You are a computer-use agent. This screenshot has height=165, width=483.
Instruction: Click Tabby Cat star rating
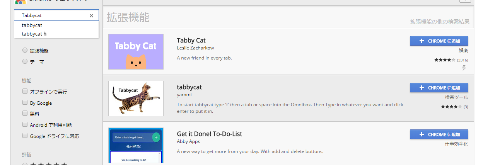(444, 60)
